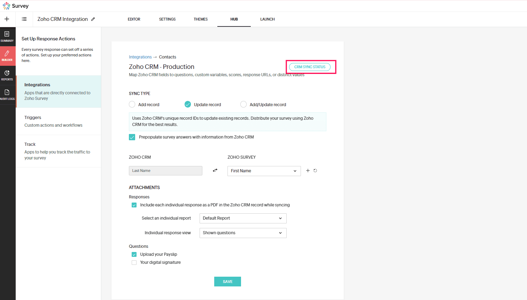Viewport: 527px width, 300px height.
Task: Switch to the Launch tab
Action: click(x=268, y=19)
